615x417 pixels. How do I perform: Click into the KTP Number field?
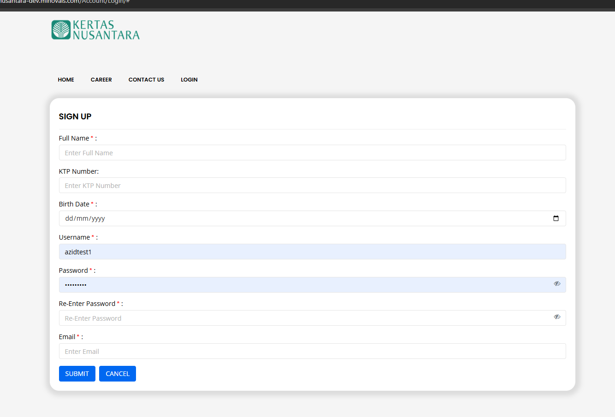pos(312,186)
